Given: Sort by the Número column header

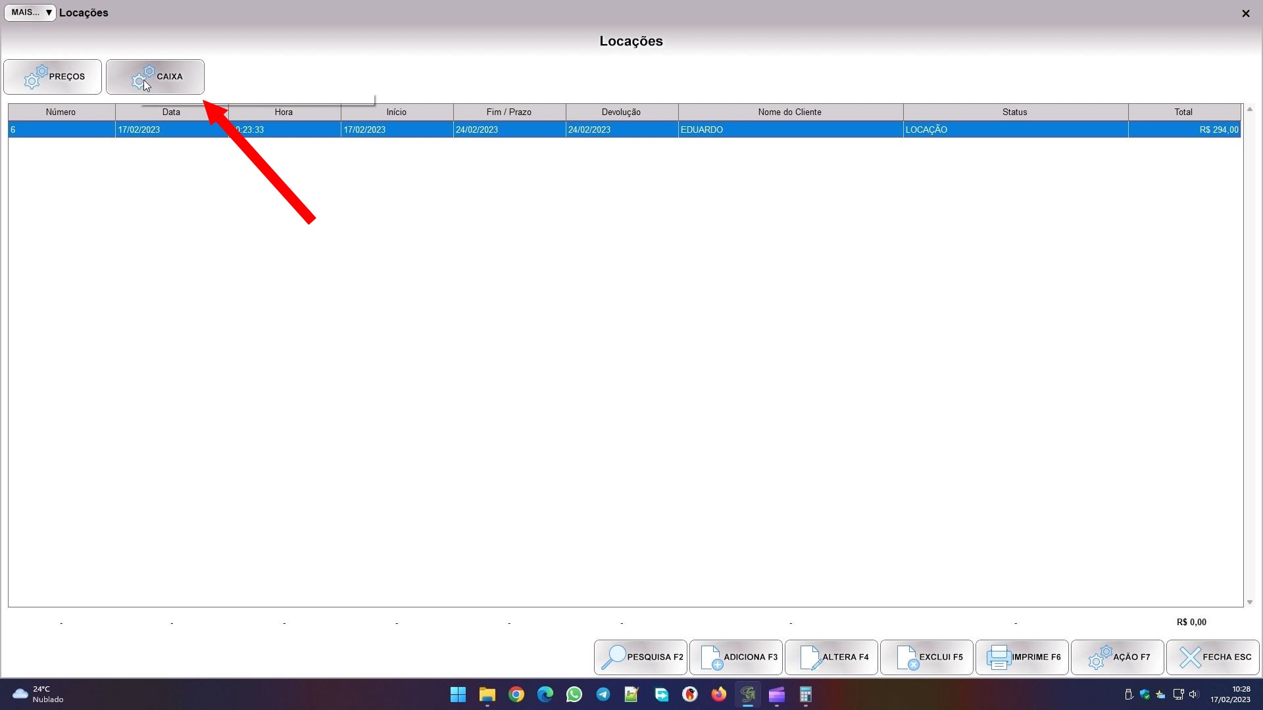Looking at the screenshot, I should [61, 112].
